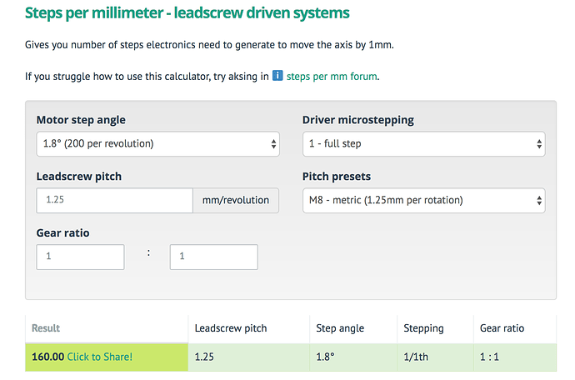Select the first Gear ratio input box
The image size is (575, 380).
point(81,257)
